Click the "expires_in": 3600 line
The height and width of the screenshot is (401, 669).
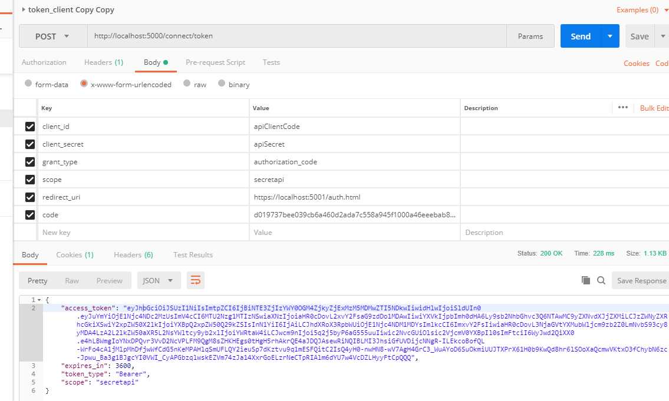coord(98,366)
